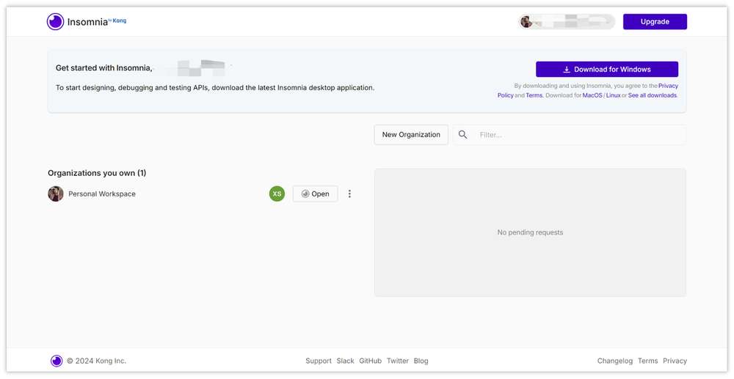
Task: Create a New Organization
Action: (411, 135)
